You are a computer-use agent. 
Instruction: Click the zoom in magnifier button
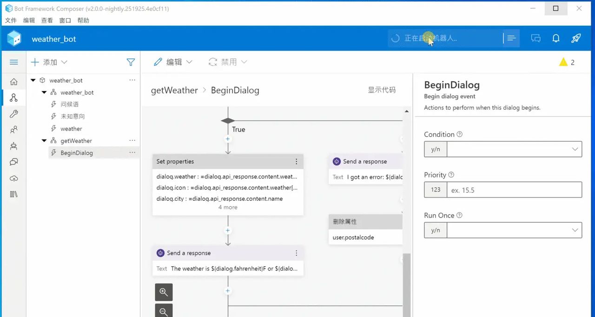coord(164,292)
